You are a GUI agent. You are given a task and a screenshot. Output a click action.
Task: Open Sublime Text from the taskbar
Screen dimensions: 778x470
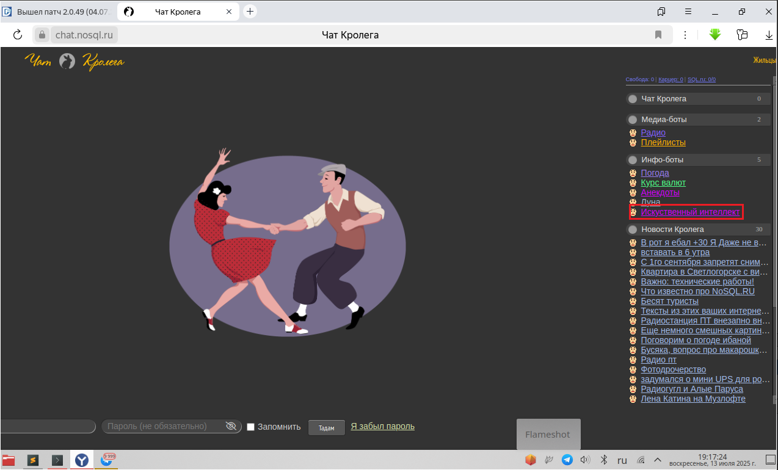34,460
